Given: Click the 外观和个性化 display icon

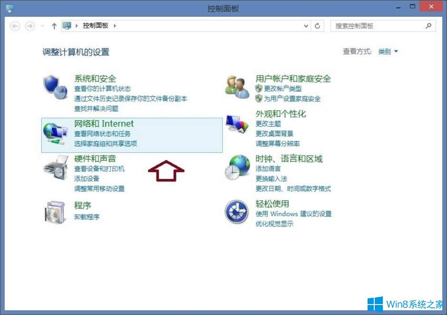Looking at the screenshot, I should [236, 125].
